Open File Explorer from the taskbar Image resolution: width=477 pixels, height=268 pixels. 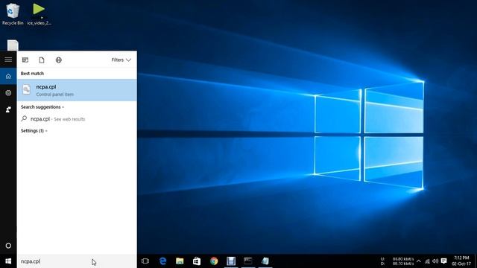click(x=180, y=261)
